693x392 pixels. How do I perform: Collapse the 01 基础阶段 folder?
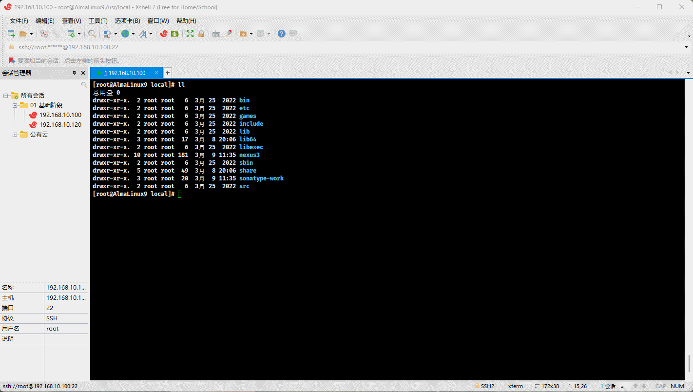[15, 105]
